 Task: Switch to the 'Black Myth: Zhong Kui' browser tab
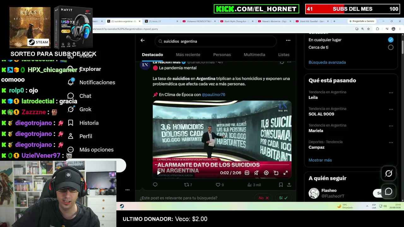click(x=236, y=21)
